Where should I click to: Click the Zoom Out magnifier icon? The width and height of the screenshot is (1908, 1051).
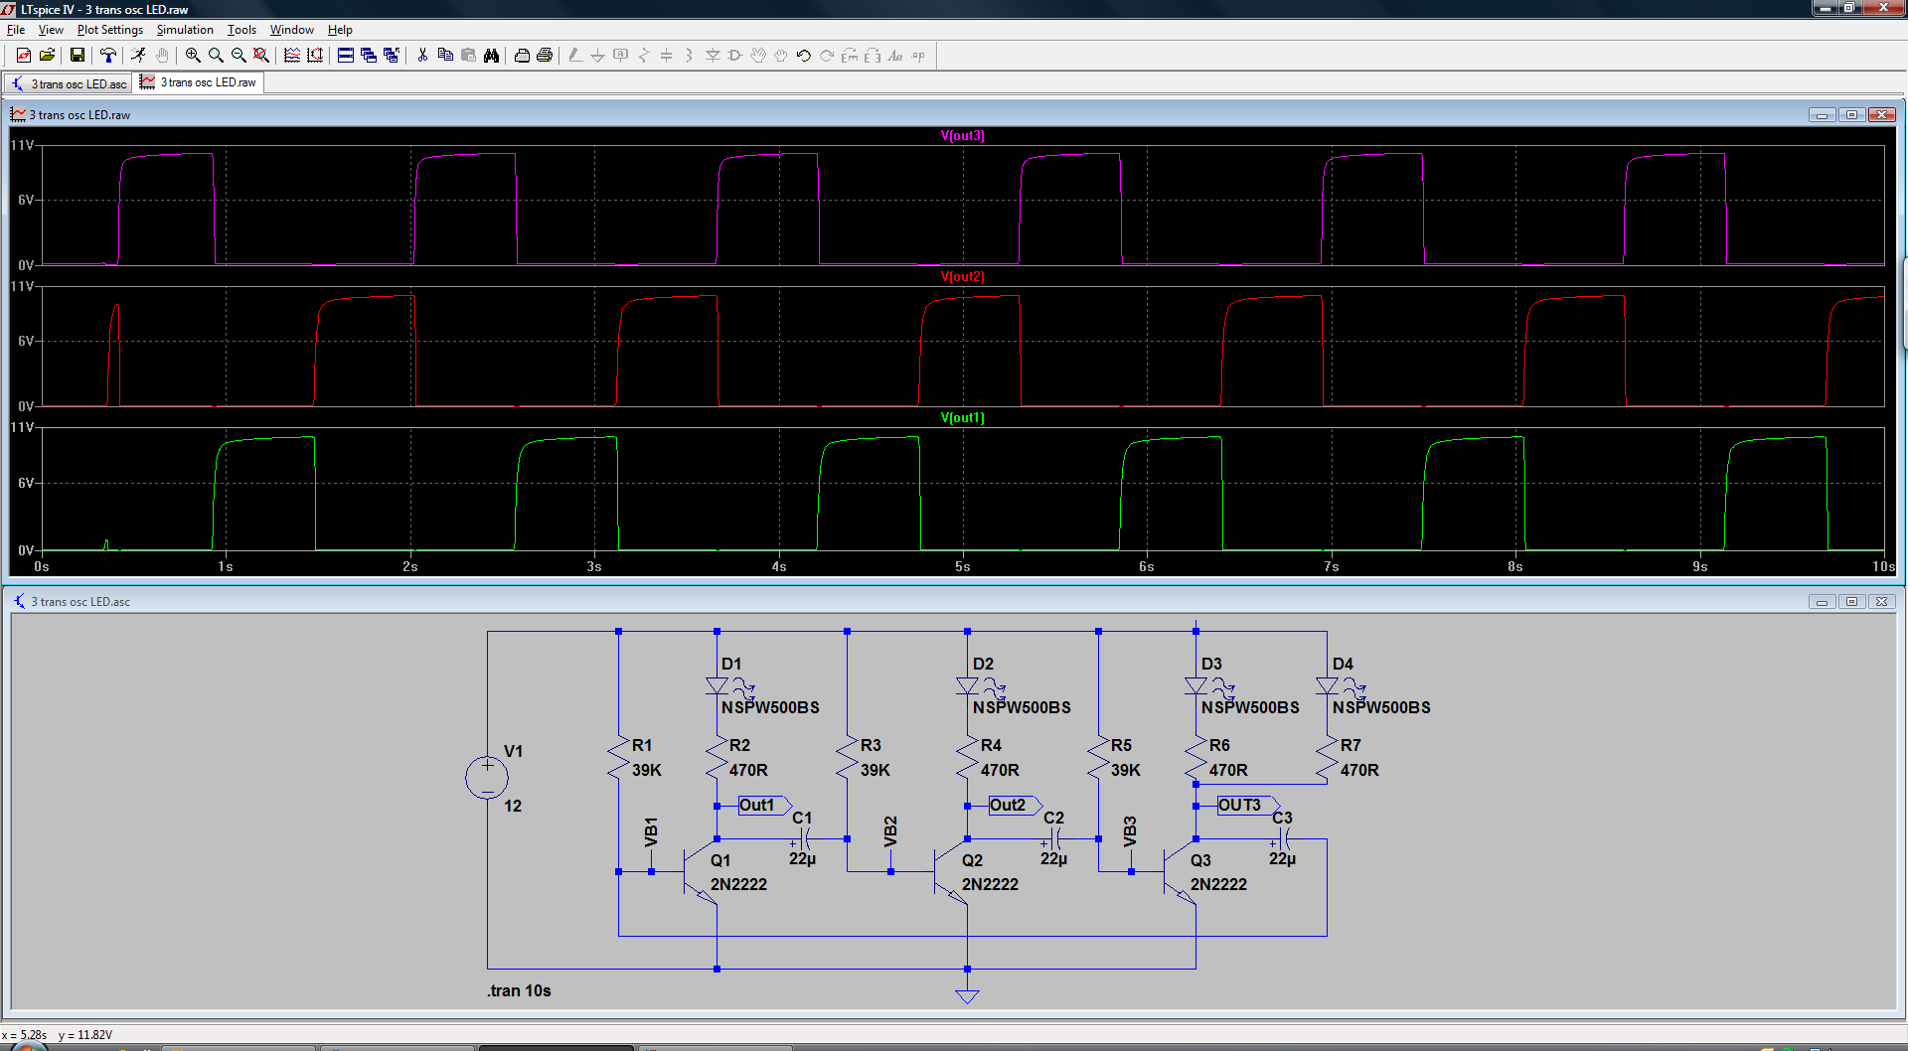point(238,56)
